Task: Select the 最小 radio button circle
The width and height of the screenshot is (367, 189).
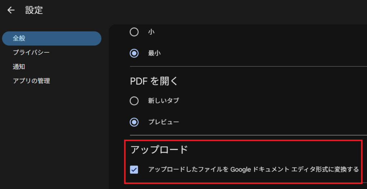Action: [x=134, y=53]
